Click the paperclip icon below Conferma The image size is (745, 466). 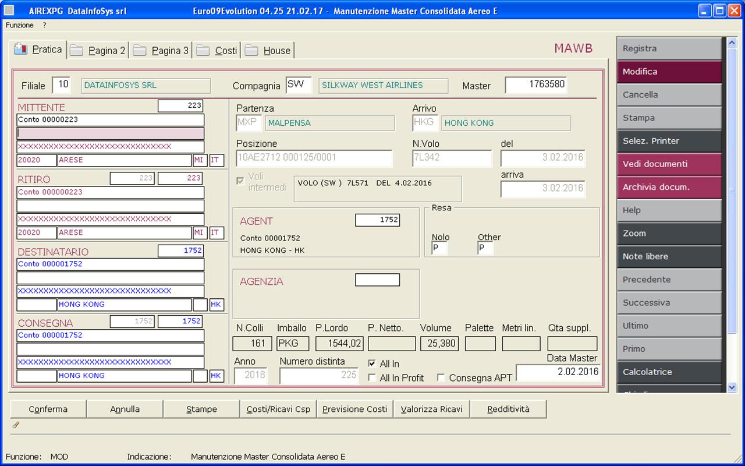coord(16,425)
